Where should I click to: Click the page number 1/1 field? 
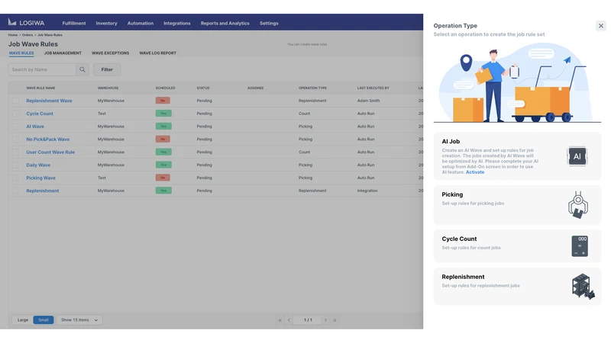[x=308, y=320]
